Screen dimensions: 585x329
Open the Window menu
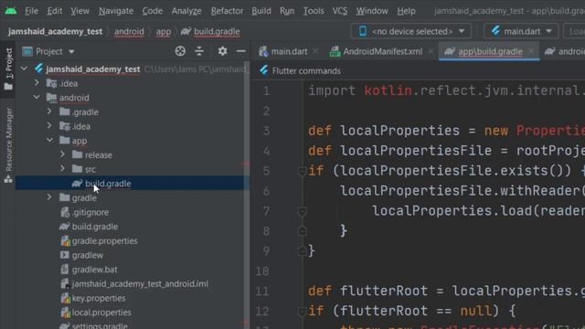372,11
